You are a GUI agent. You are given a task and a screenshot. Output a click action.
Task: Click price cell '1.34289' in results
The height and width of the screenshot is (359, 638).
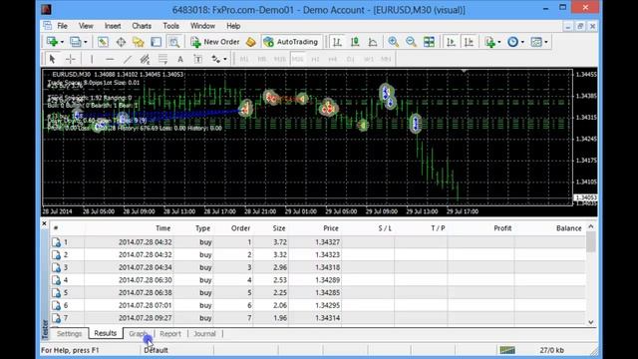click(x=328, y=280)
